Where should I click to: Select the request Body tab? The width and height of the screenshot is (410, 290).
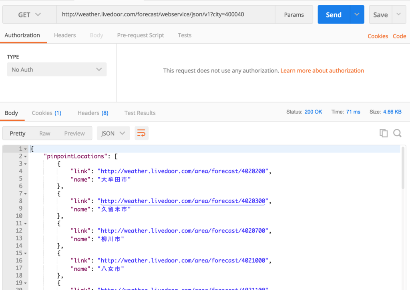[x=96, y=35]
